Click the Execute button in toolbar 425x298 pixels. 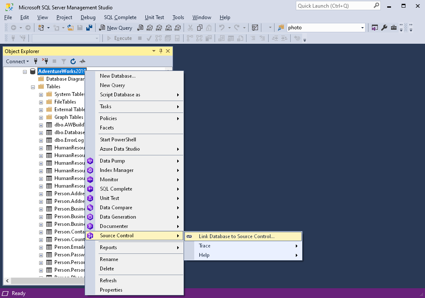click(x=119, y=38)
